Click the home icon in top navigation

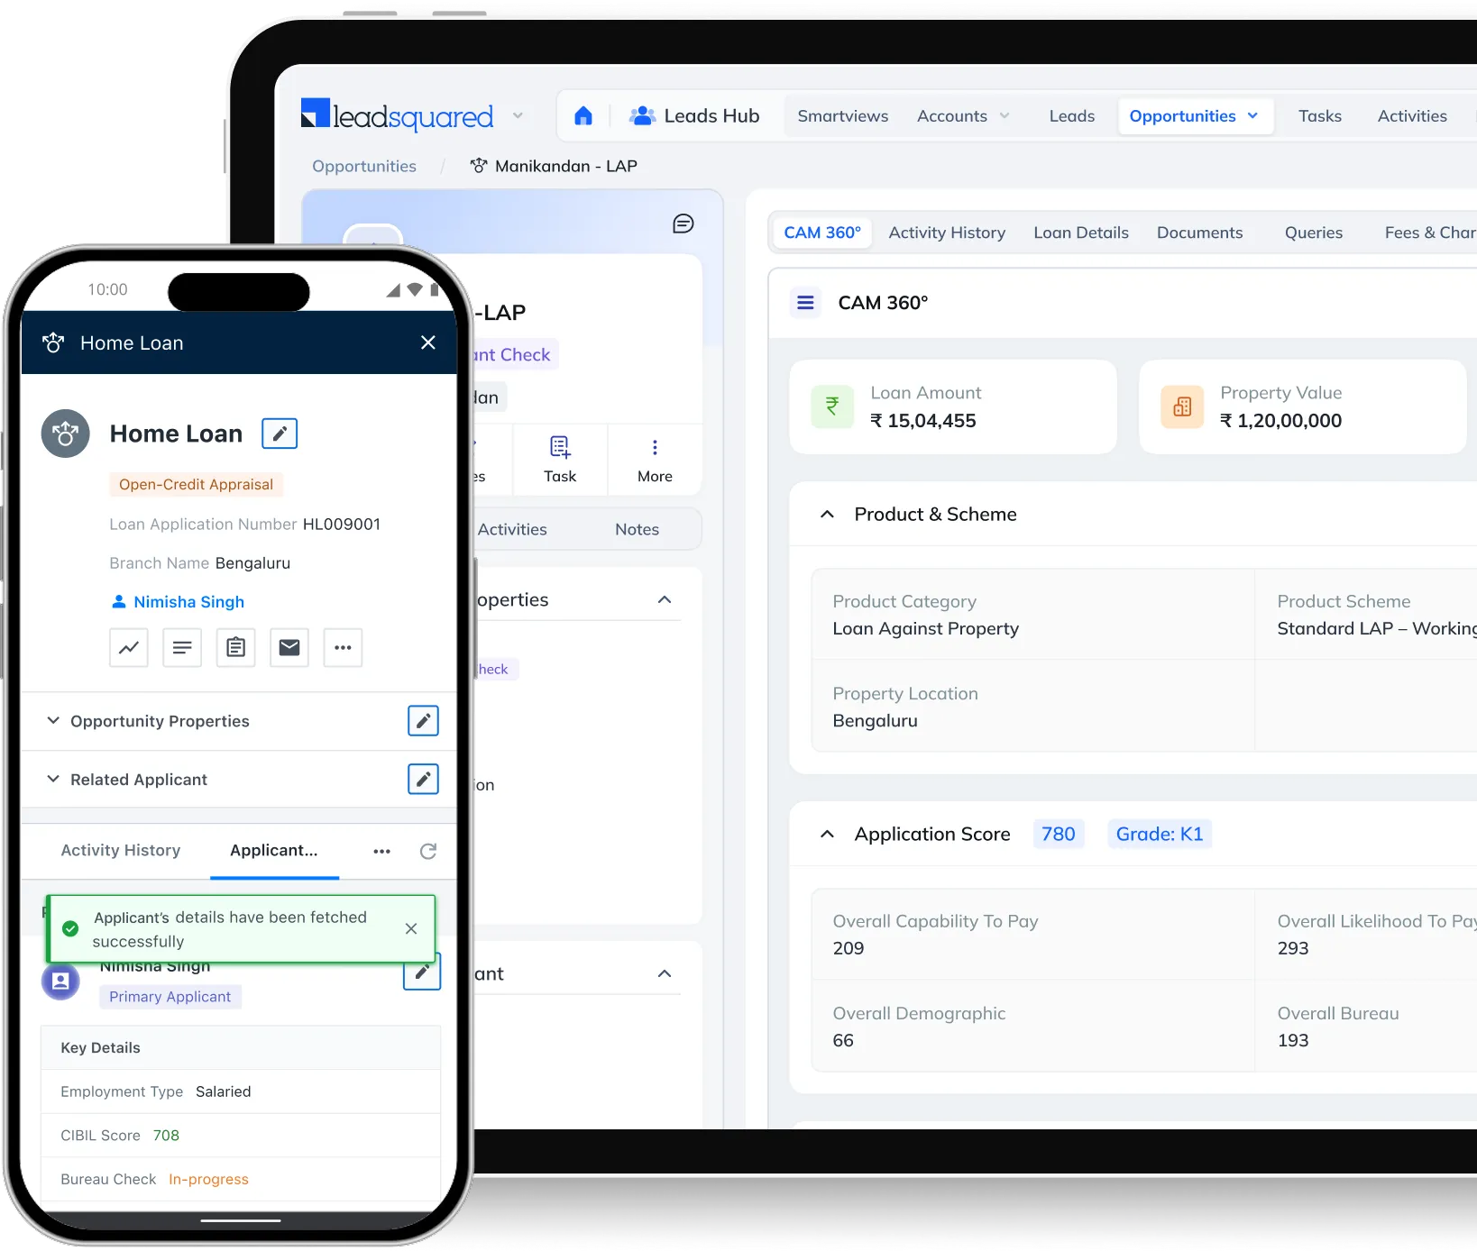click(x=583, y=116)
